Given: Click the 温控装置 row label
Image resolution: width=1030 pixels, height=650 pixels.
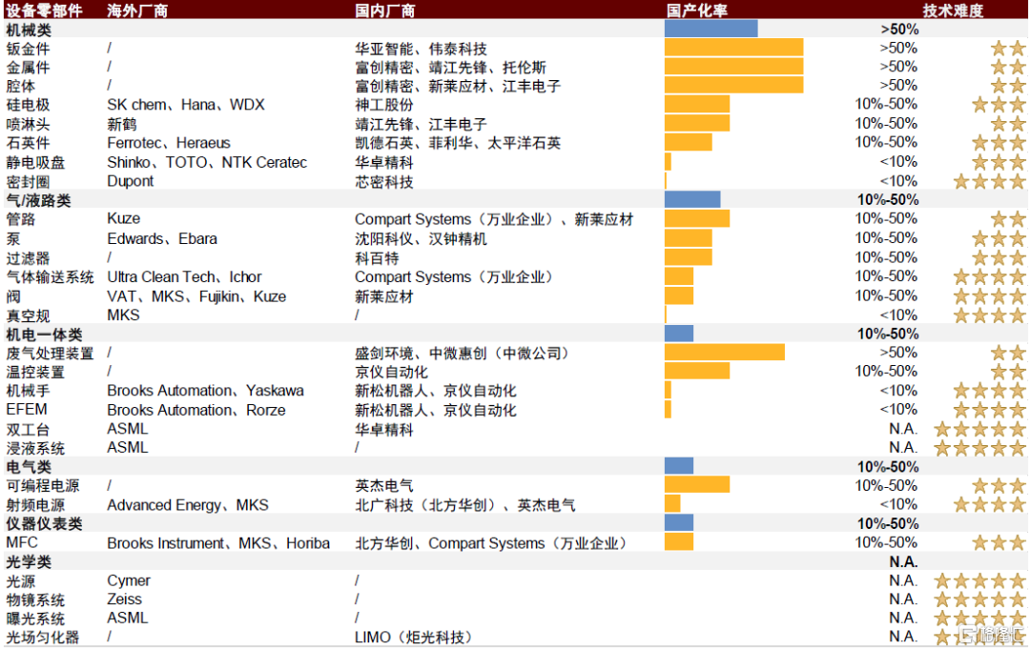Looking at the screenshot, I should pyautogui.click(x=35, y=373).
